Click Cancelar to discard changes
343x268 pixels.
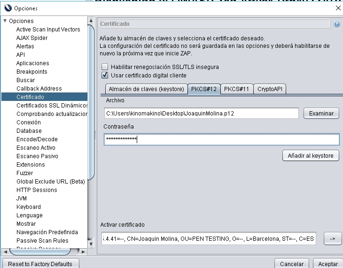292,263
